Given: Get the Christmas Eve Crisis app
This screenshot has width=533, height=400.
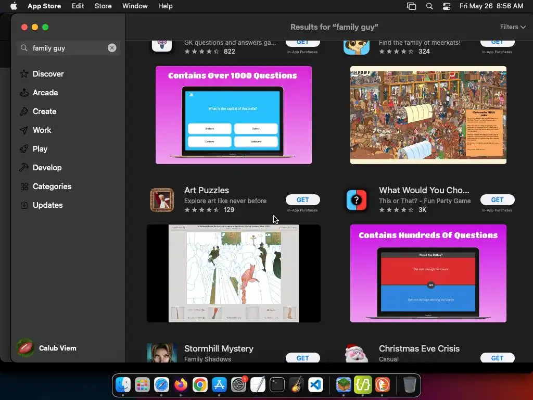Looking at the screenshot, I should tap(497, 357).
